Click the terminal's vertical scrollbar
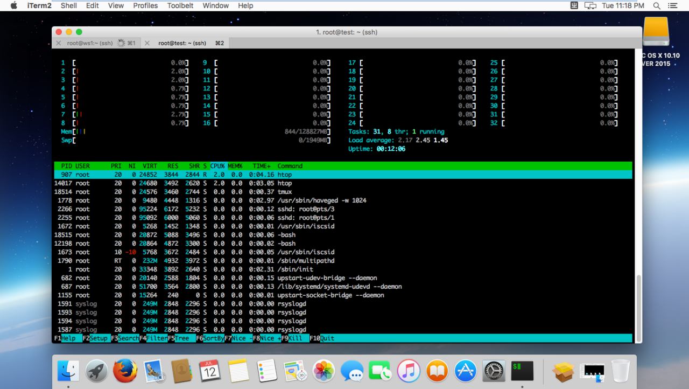Image resolution: width=689 pixels, height=389 pixels. pyautogui.click(x=639, y=307)
